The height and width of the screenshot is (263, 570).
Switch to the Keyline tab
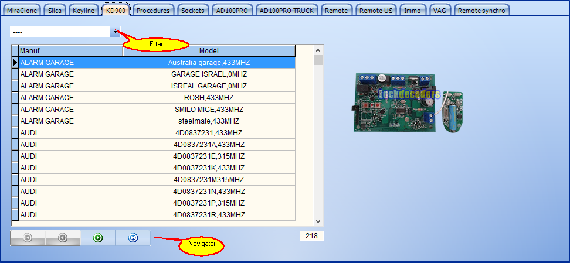pos(84,11)
